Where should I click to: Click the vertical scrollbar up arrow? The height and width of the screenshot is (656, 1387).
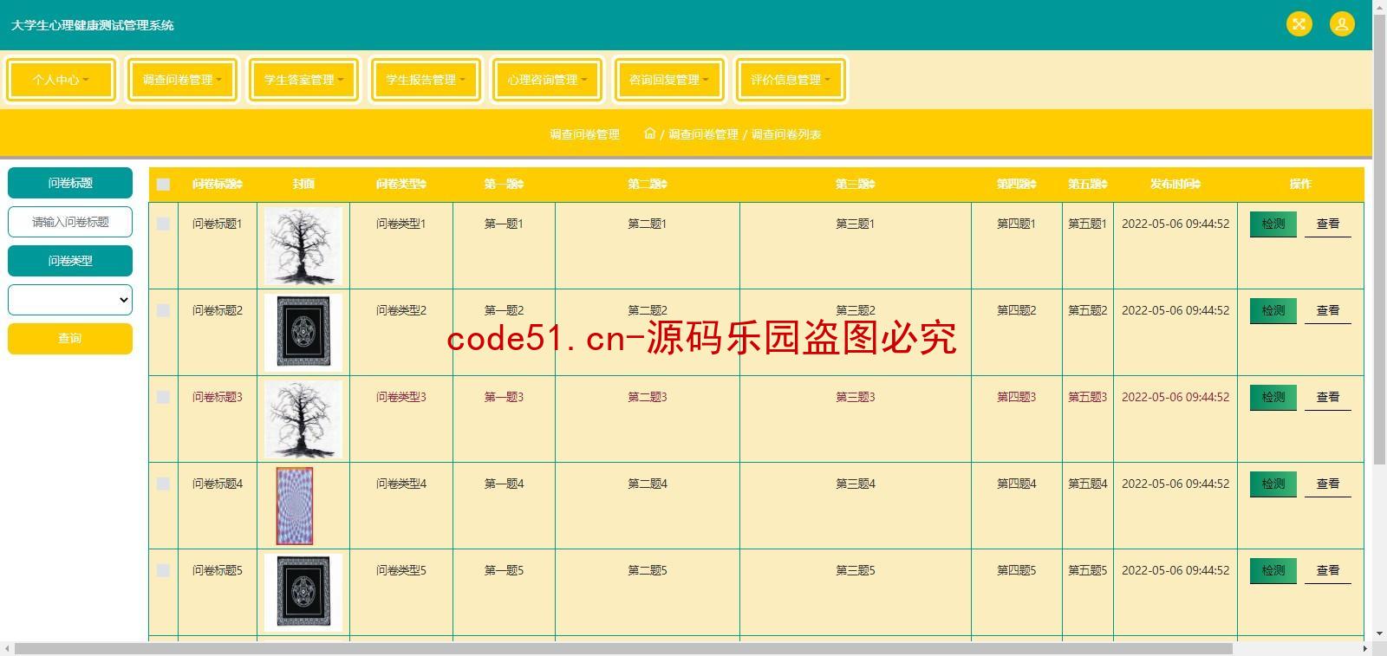pos(1379,5)
